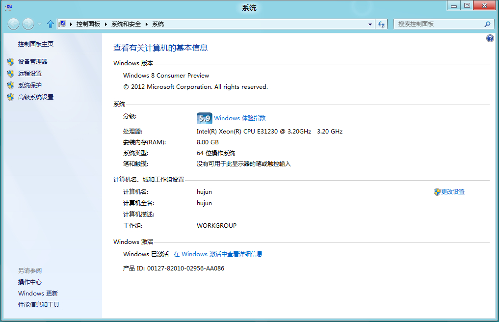
Task: Expand the arrow after 控制面板 breadcrumb
Action: (x=106, y=24)
